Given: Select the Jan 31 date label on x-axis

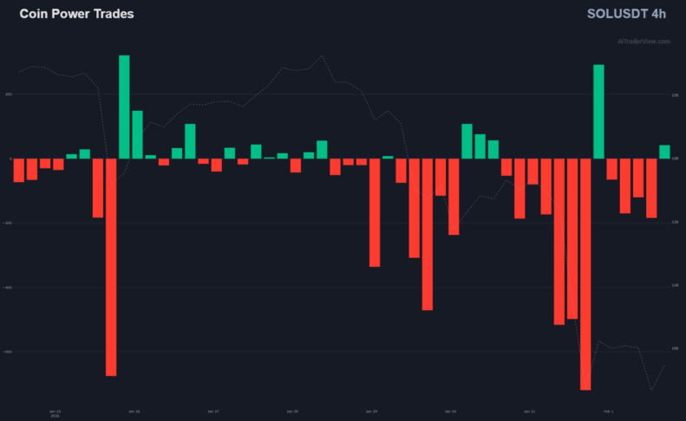Looking at the screenshot, I should tap(529, 411).
